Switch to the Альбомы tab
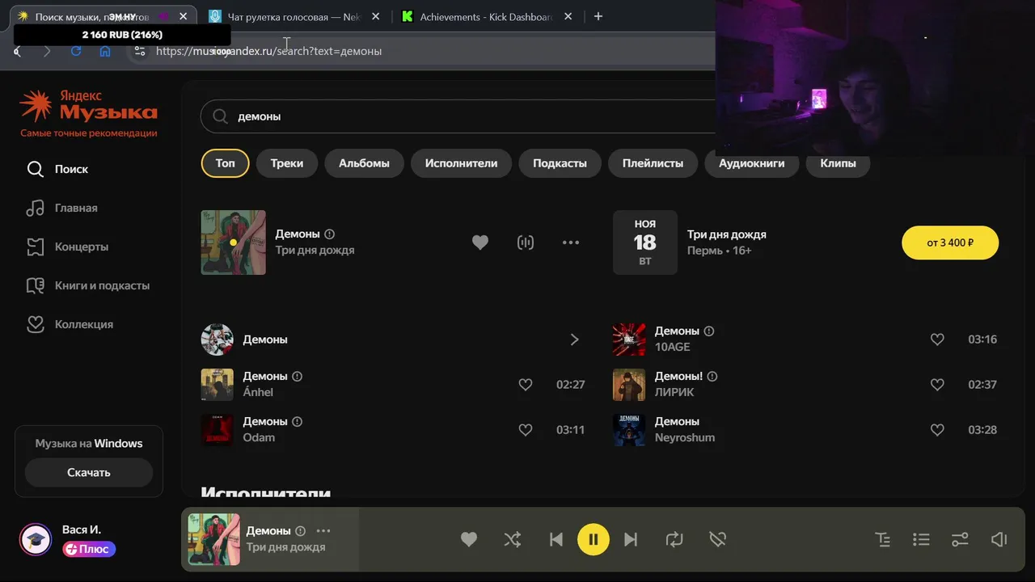Viewport: 1035px width, 582px height. pyautogui.click(x=364, y=163)
